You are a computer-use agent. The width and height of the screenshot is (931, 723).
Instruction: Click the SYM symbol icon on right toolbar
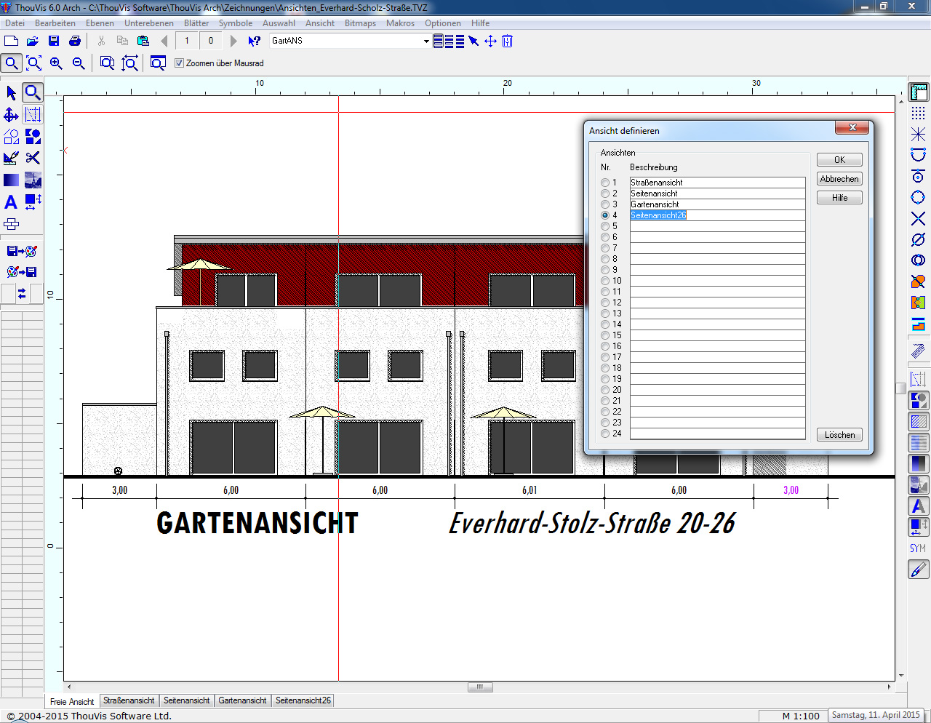[918, 548]
